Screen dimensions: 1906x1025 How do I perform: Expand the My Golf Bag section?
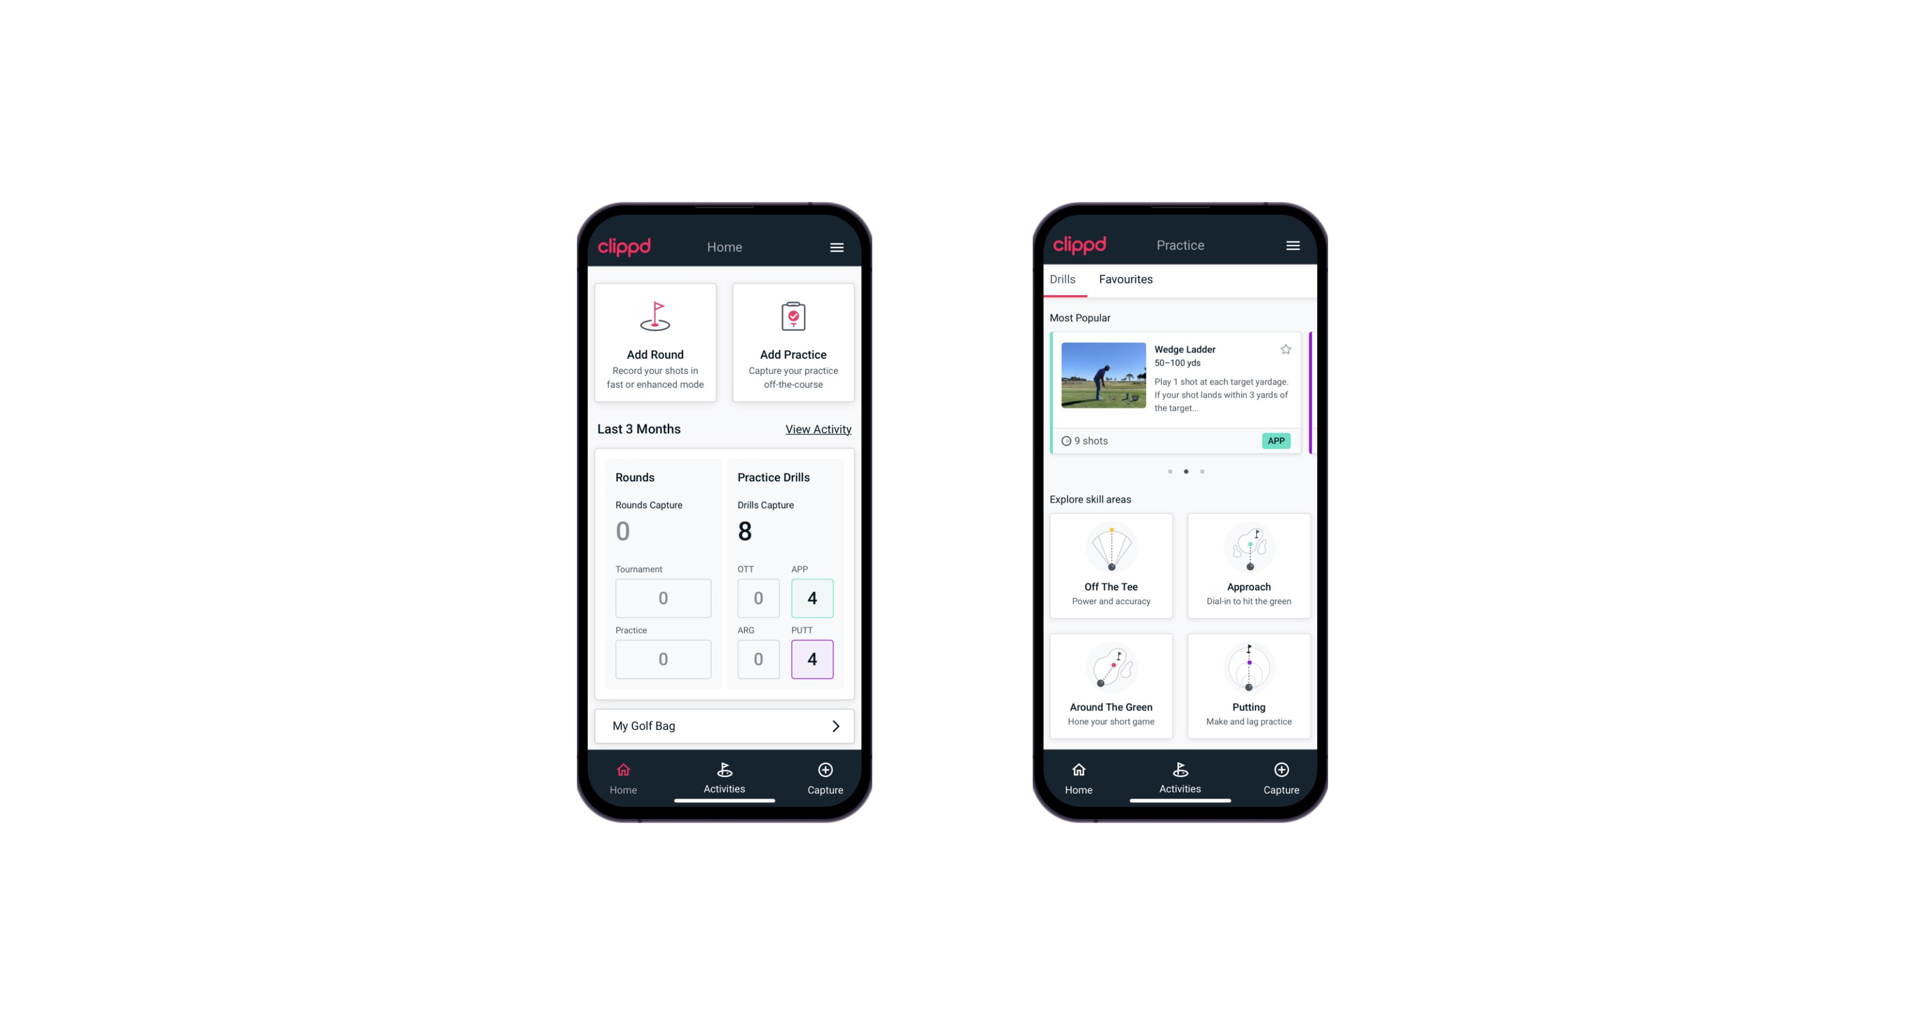tap(836, 725)
